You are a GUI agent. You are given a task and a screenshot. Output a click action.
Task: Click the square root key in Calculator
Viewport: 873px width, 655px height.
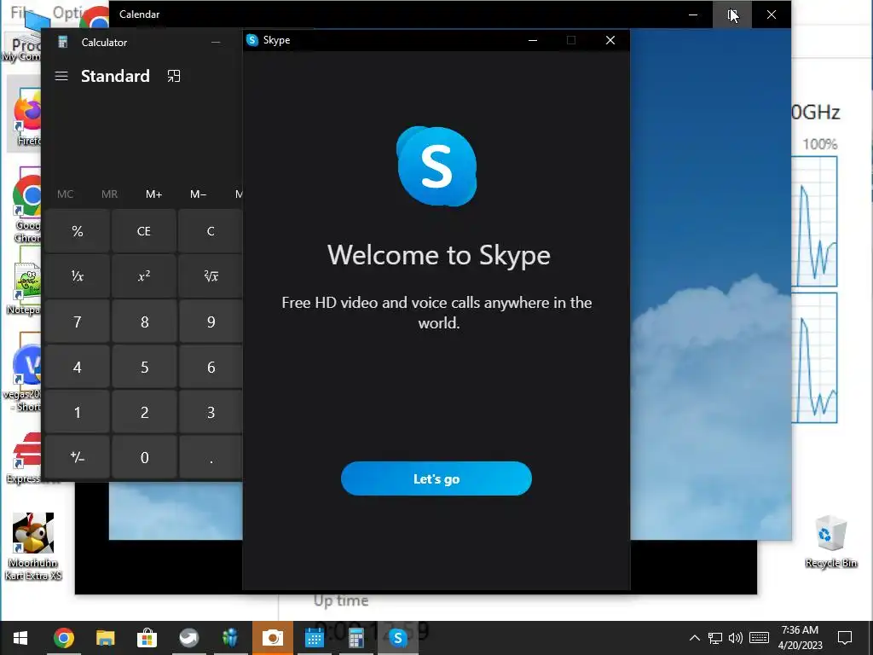[211, 276]
